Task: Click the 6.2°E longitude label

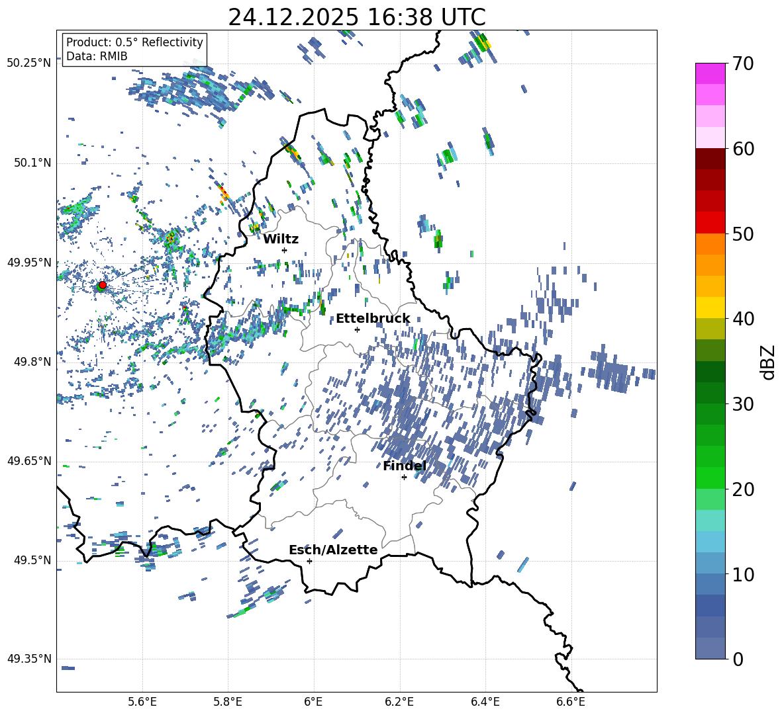Action: pos(399,702)
